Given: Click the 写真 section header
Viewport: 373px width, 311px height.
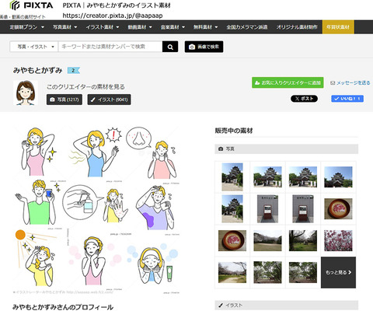Looking at the screenshot, I should point(287,149).
